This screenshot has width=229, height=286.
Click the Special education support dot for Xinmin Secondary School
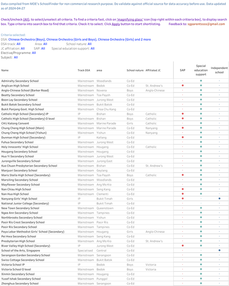click(x=201, y=274)
